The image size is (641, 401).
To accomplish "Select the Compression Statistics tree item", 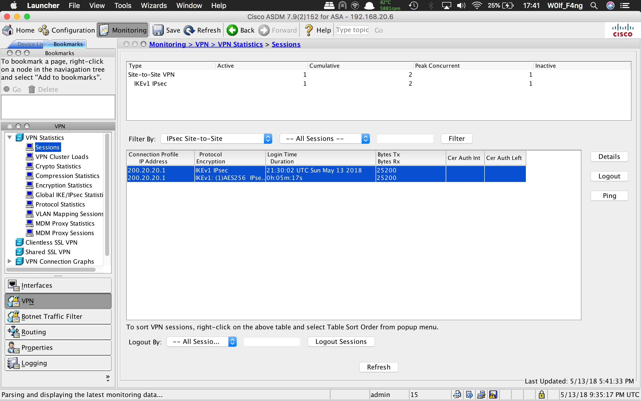I will (67, 176).
